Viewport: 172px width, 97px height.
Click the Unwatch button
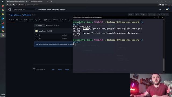pyautogui.click(x=140, y=15)
